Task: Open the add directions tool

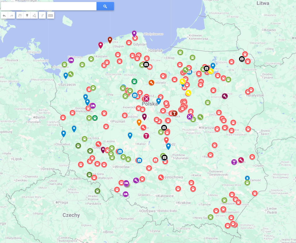Action: click(x=42, y=15)
